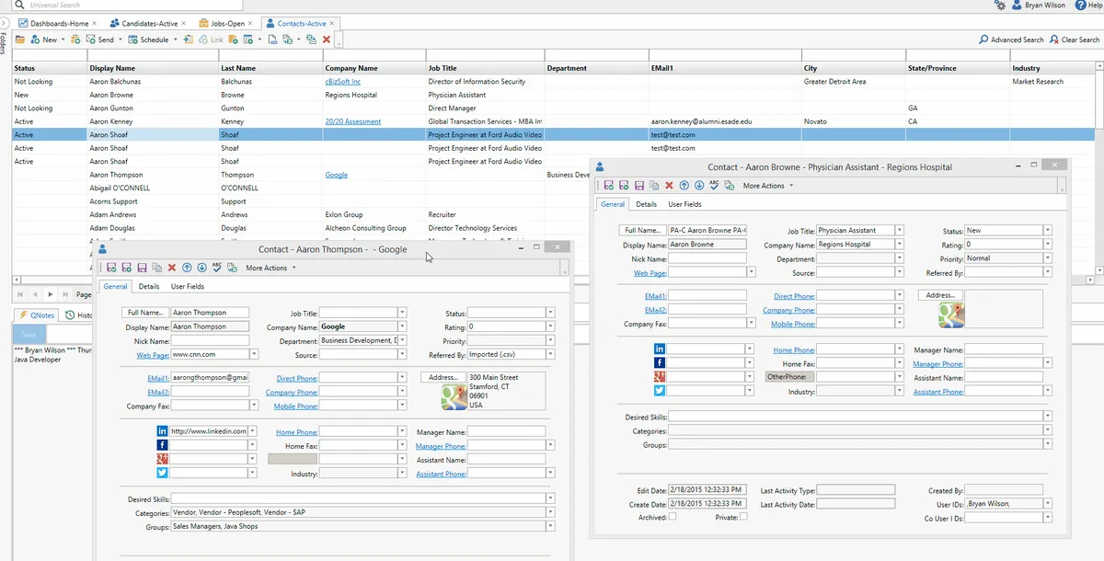The image size is (1104, 561).
Task: Click spell check icon in Aaron Thompson window
Action: point(216,268)
